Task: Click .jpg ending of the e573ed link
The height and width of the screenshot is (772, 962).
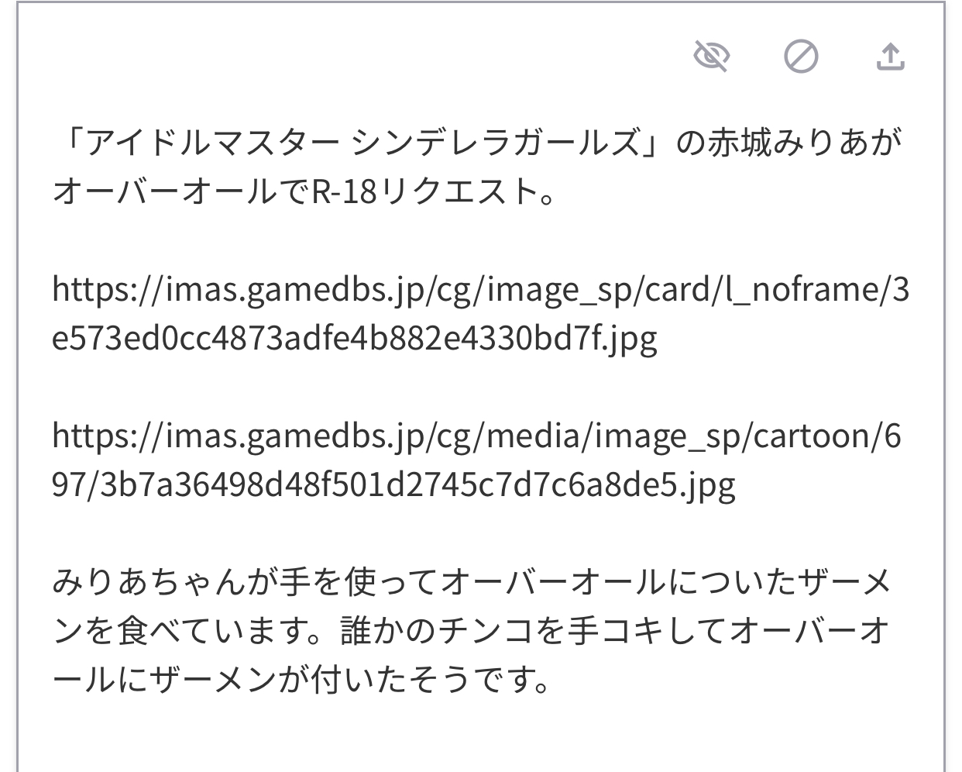Action: coord(627,339)
